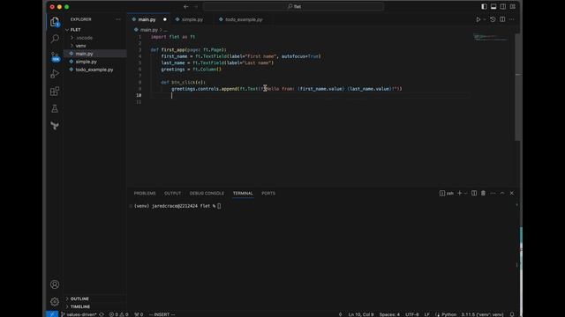Switch to the main.py editor tab
The height and width of the screenshot is (317, 565).
pos(147,19)
